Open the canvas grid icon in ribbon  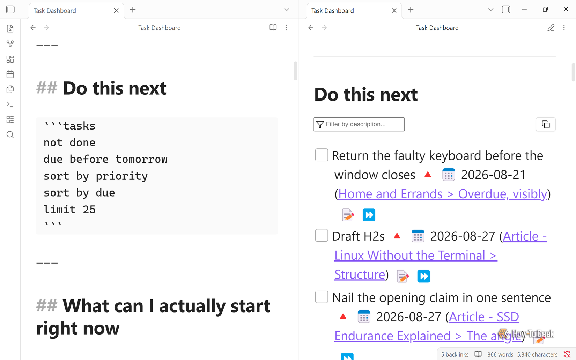pos(10,59)
